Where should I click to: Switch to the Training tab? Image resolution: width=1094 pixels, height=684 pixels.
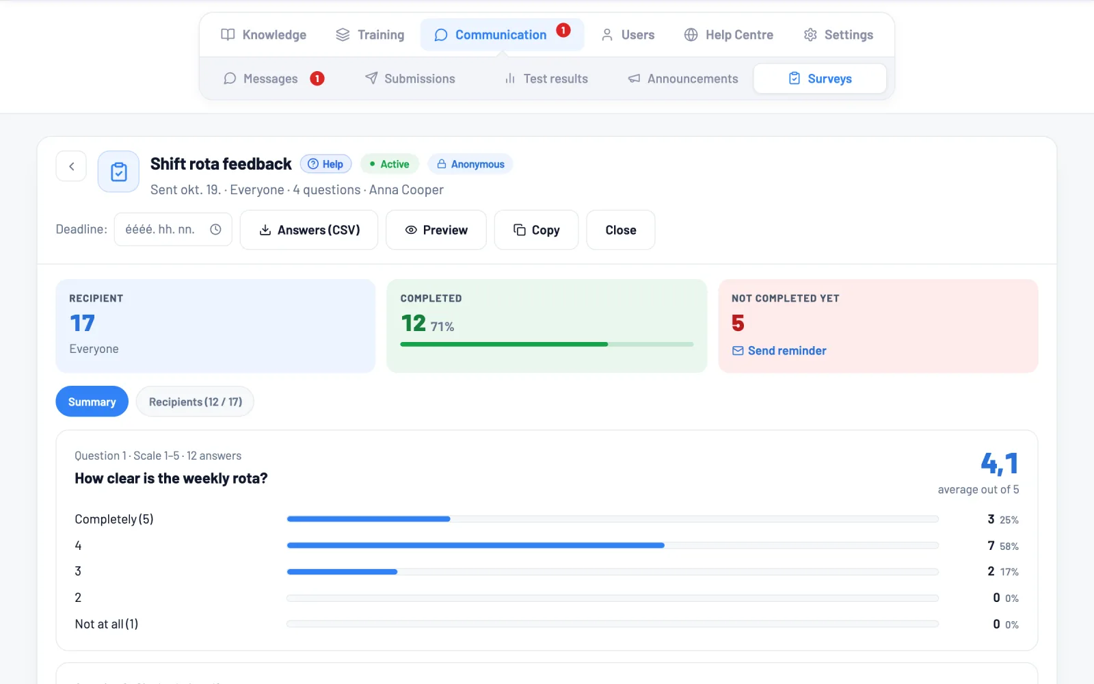(x=370, y=35)
